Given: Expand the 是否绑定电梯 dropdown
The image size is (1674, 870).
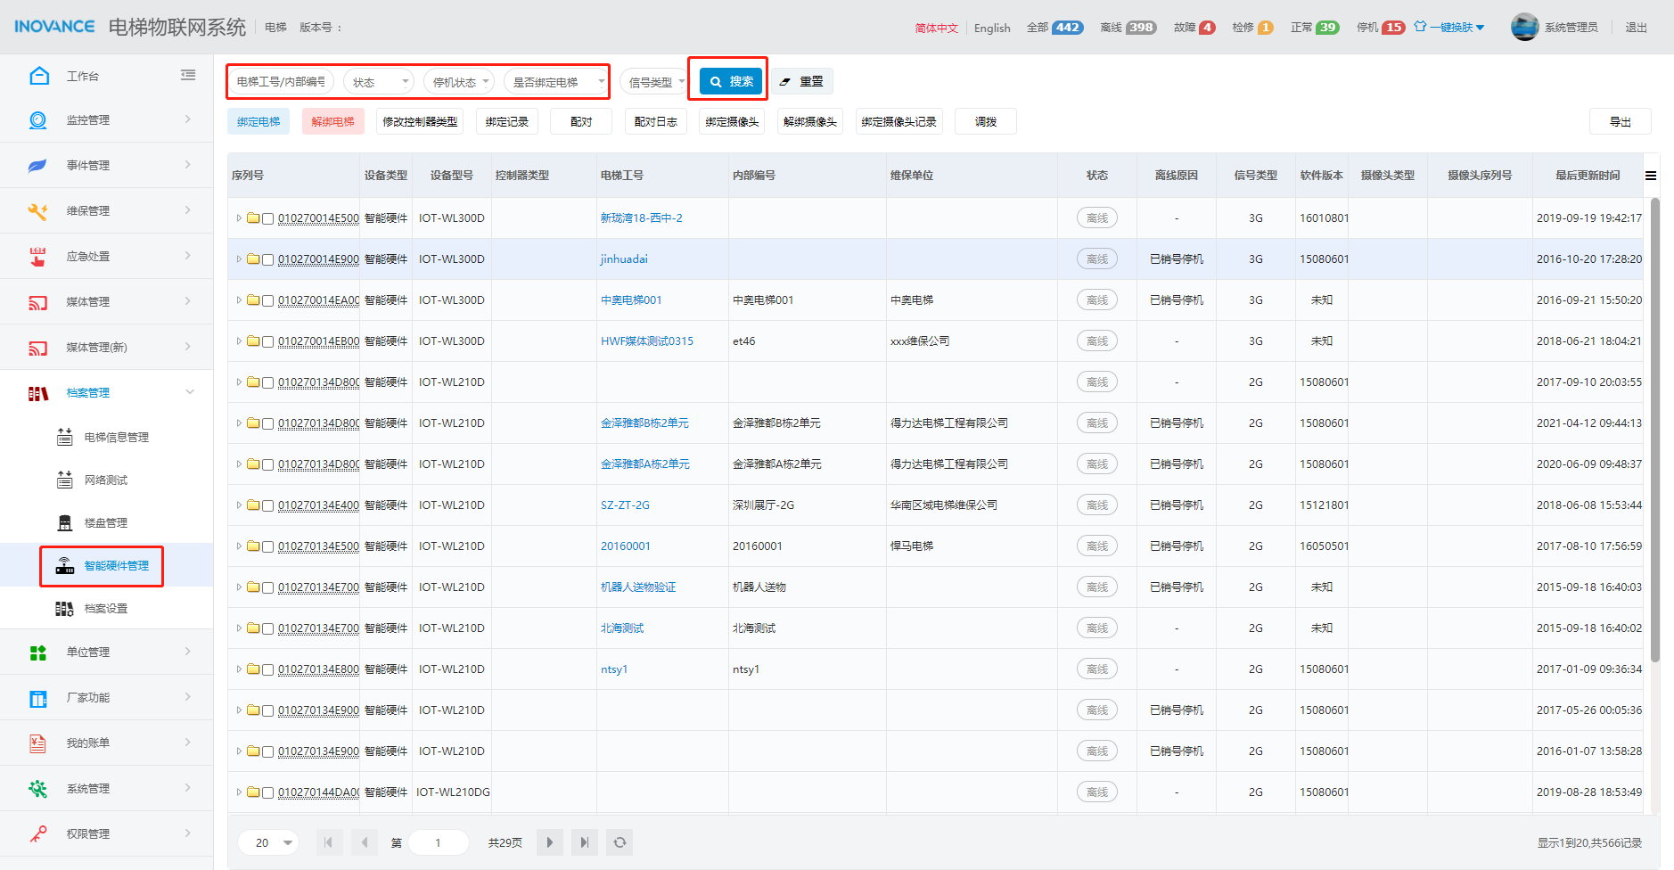Looking at the screenshot, I should tap(554, 82).
